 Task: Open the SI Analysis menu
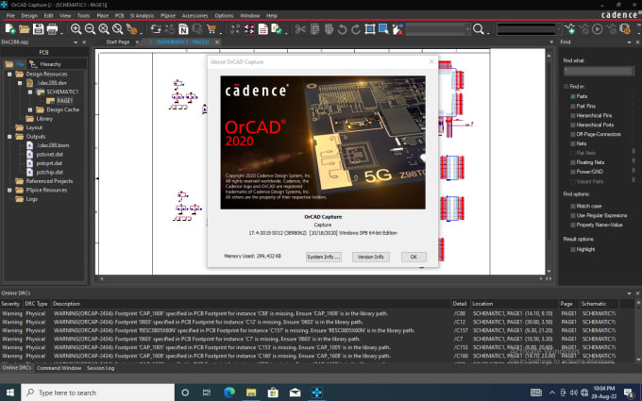[142, 15]
